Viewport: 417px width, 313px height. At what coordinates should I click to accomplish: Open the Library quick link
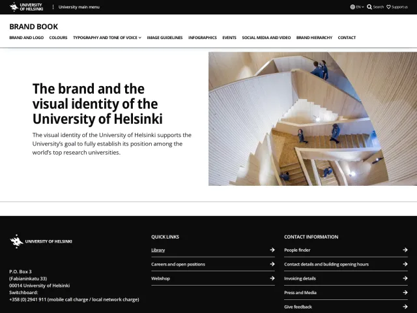(x=158, y=250)
